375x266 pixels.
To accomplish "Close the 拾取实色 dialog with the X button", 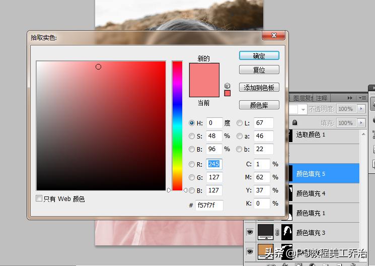I will [274, 35].
